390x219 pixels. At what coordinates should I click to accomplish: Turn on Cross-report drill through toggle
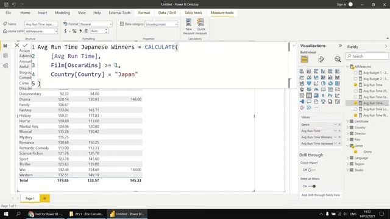click(x=311, y=170)
